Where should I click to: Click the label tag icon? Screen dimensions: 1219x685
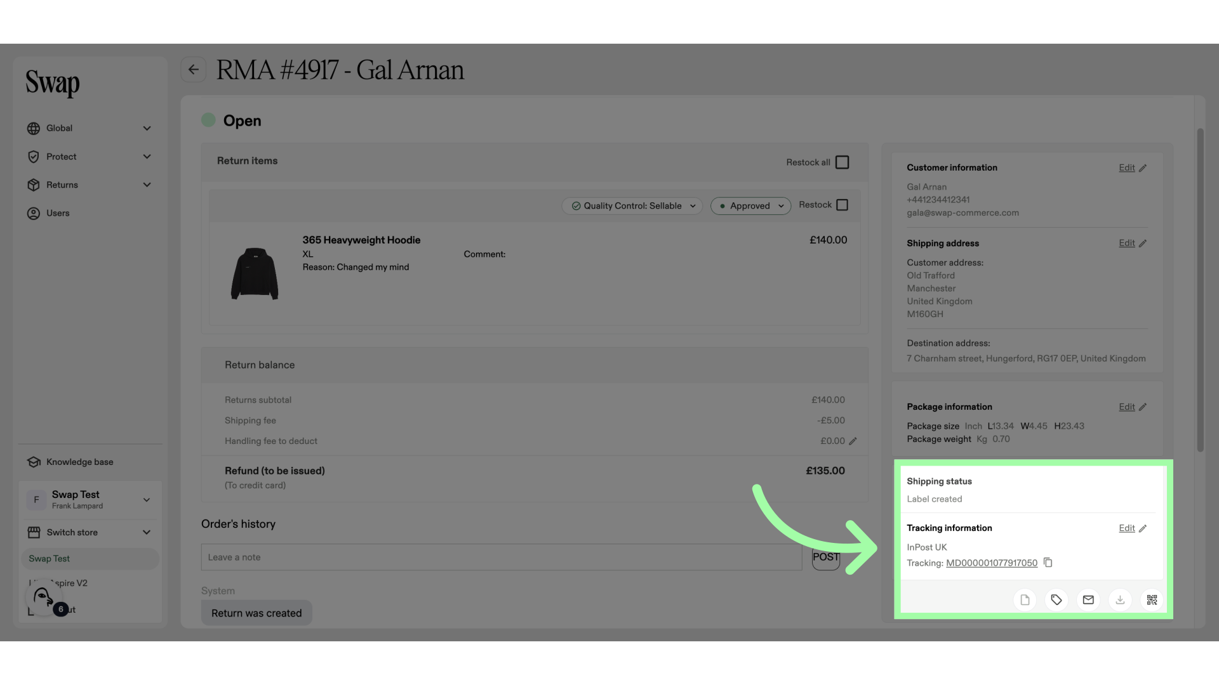[1056, 600]
